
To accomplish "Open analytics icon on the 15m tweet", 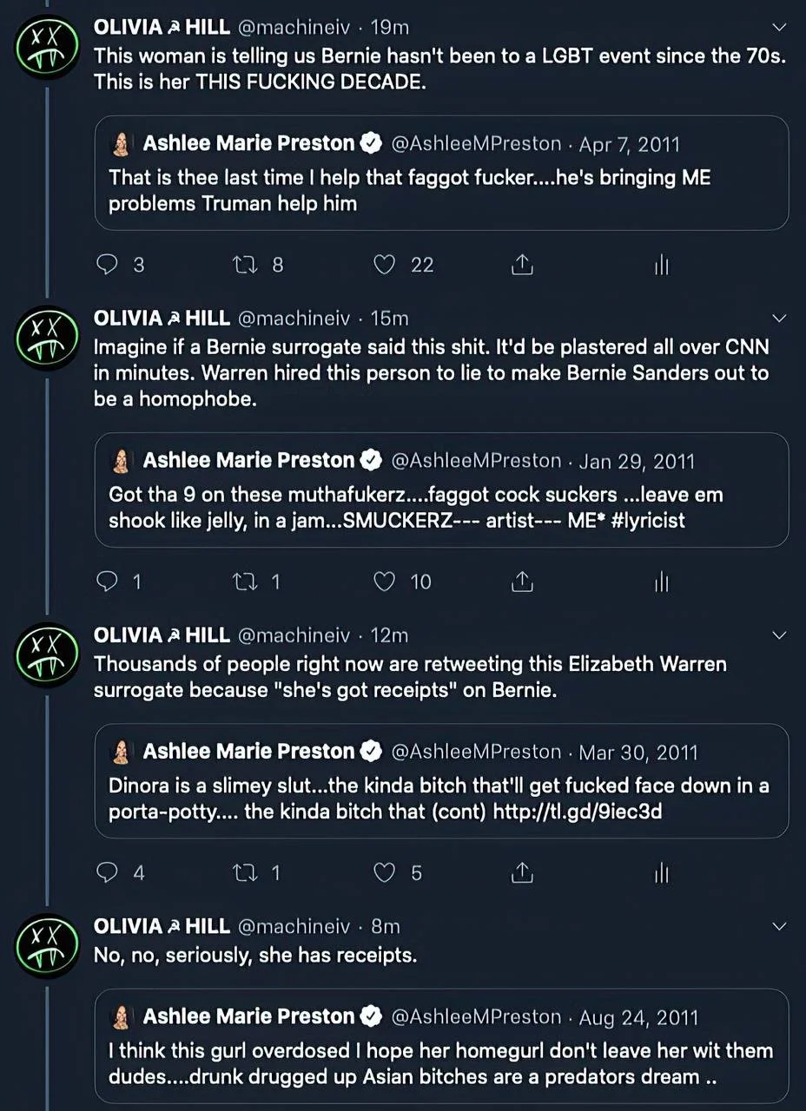I will 661,582.
